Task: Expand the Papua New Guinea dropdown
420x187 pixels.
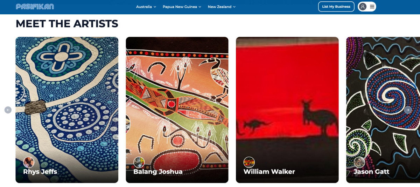Action: tap(182, 7)
